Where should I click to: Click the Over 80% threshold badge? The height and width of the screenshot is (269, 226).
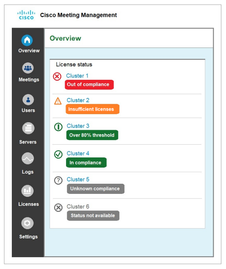92,135
